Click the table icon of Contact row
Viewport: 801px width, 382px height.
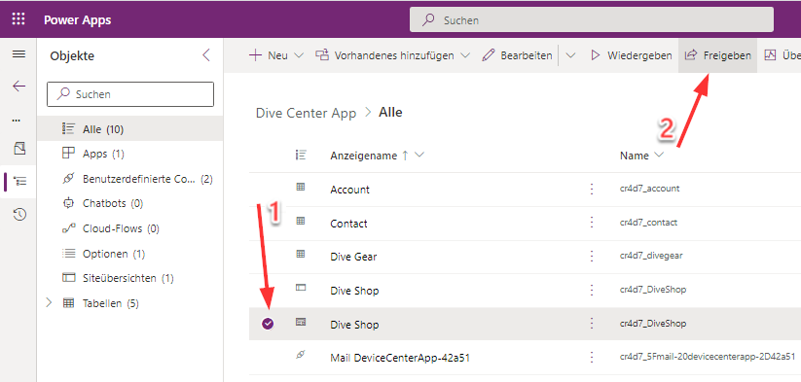301,221
